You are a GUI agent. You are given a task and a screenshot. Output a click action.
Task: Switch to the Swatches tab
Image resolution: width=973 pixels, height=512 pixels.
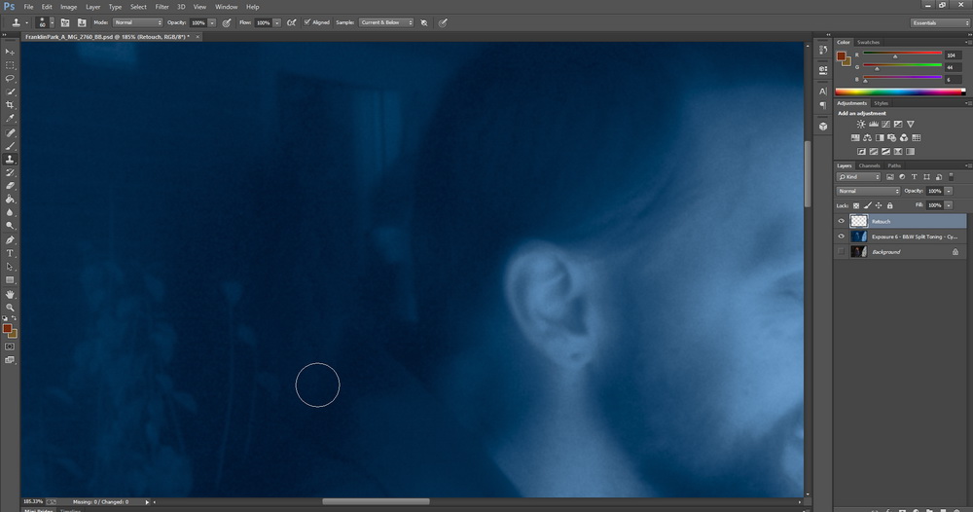pyautogui.click(x=869, y=43)
